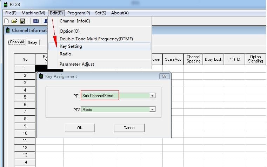Viewport: 267px width, 167px height.
Task: Click the Save floppy disk icon
Action: point(22,21)
